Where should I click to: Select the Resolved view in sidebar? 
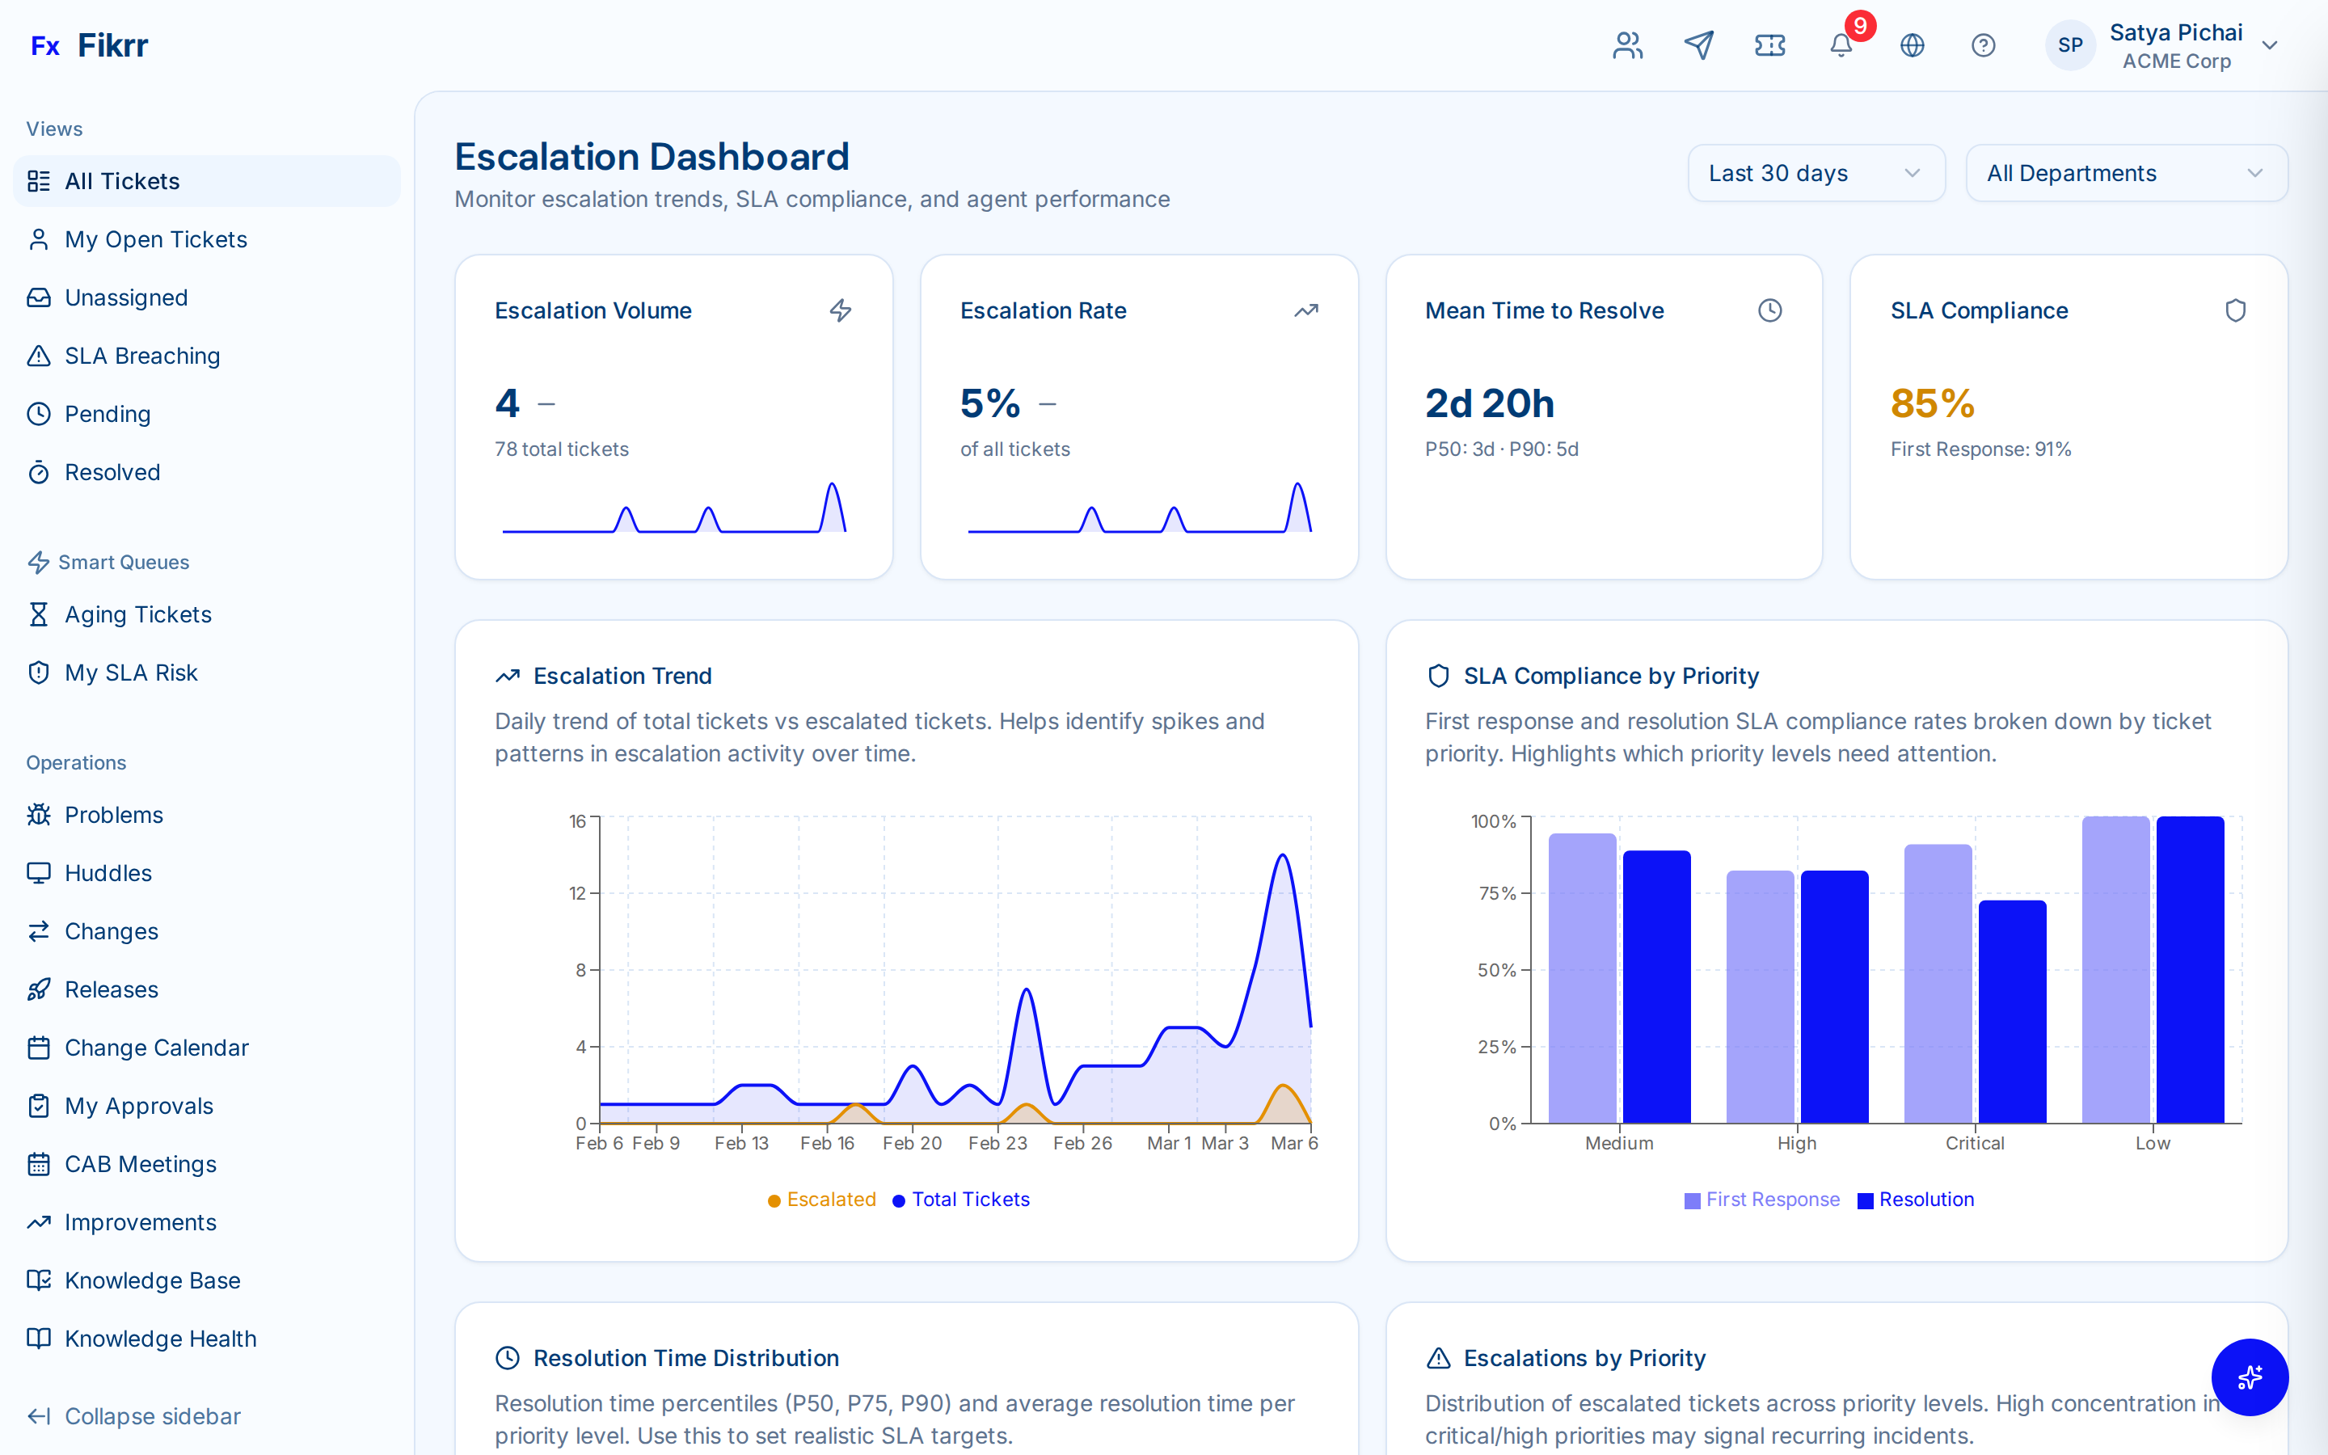[112, 471]
